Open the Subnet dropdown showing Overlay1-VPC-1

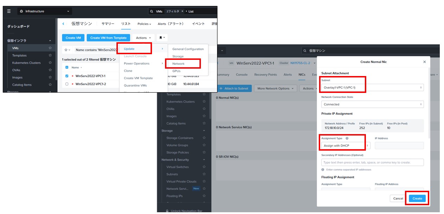372,87
